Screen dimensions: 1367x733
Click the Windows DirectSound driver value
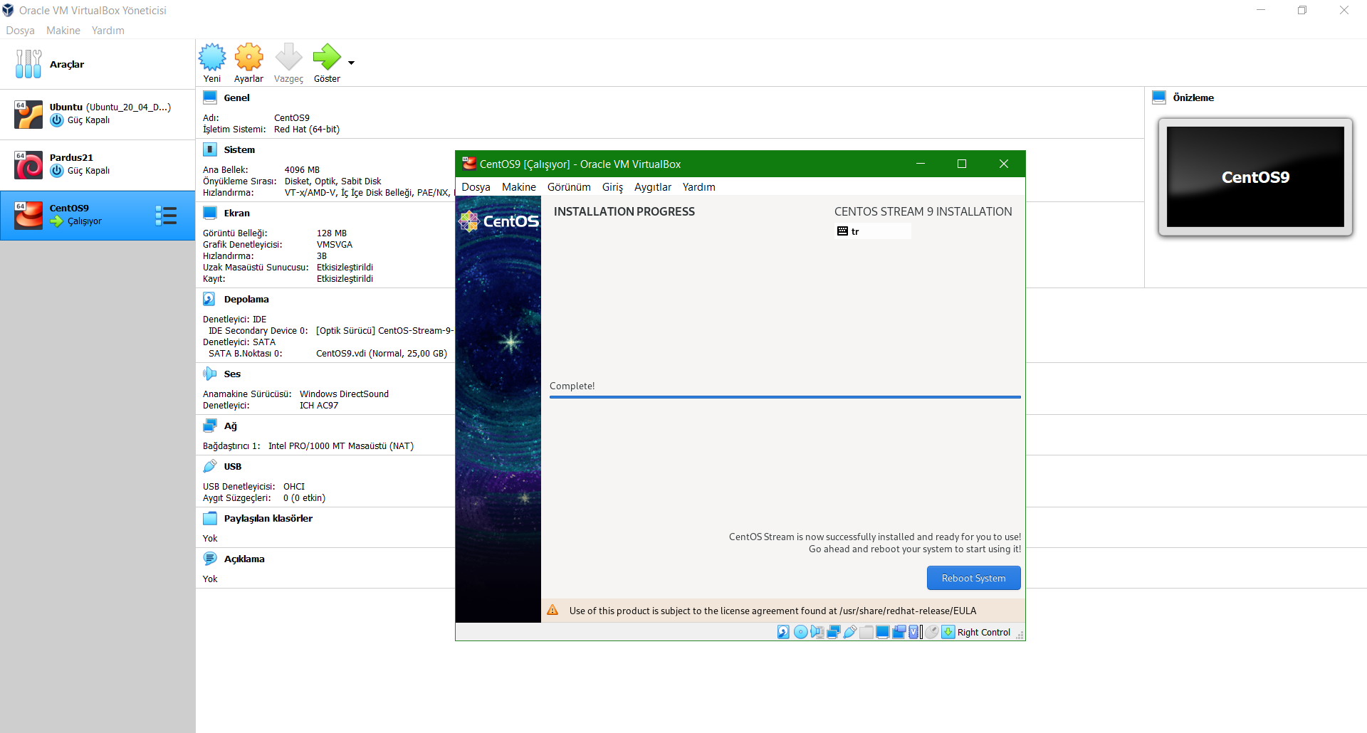tap(344, 394)
